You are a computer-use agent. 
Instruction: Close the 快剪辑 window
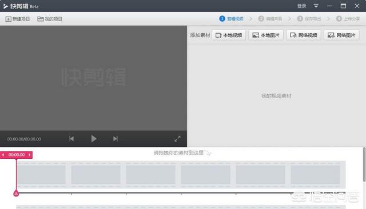pyautogui.click(x=357, y=6)
